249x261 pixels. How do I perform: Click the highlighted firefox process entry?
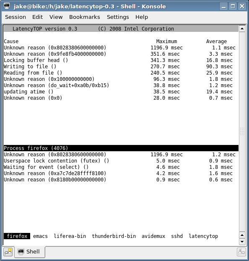[17, 236]
